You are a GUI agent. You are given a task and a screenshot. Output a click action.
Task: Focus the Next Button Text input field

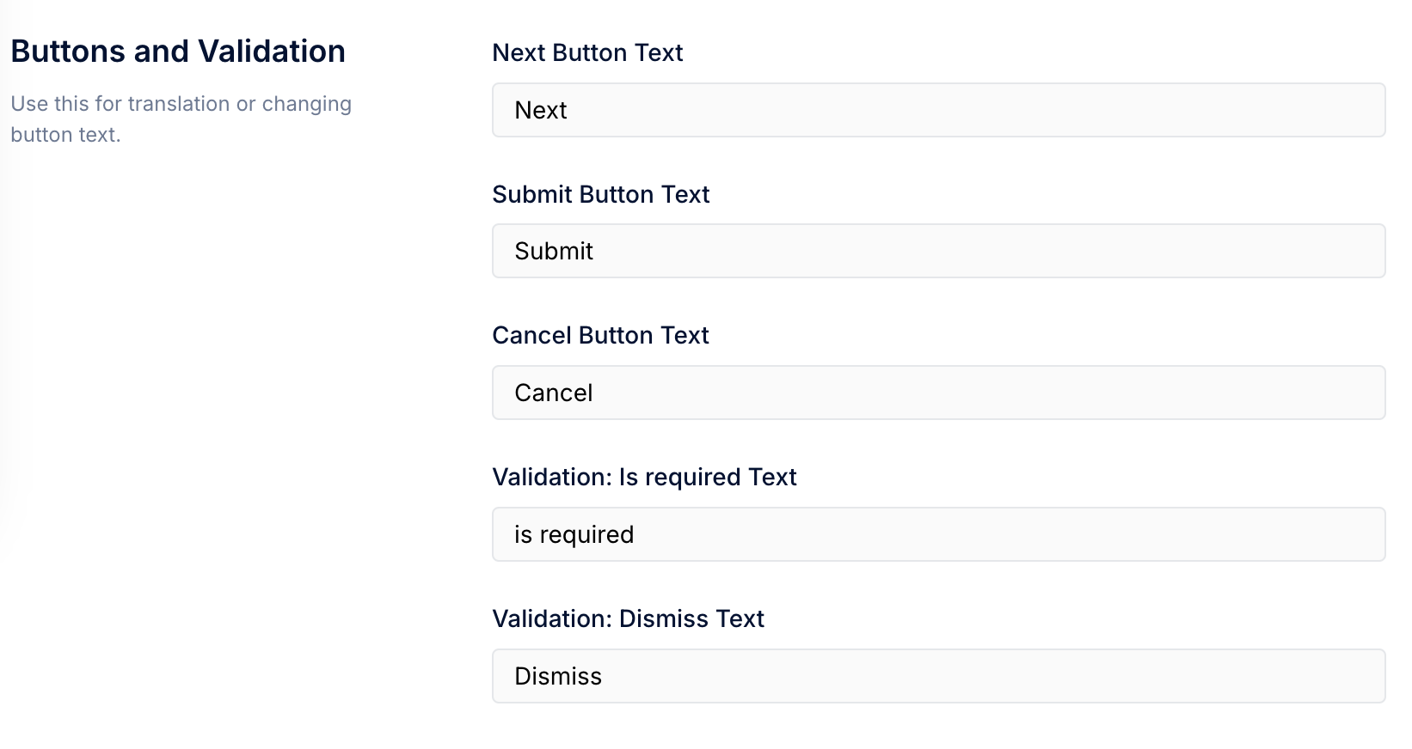[938, 110]
